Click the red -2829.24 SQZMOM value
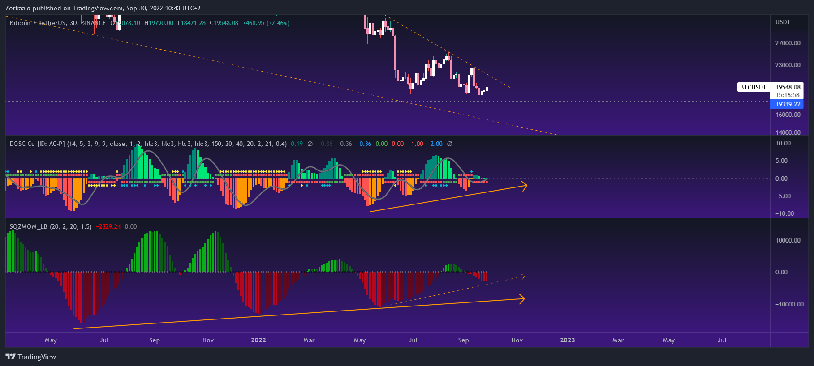Image resolution: width=814 pixels, height=366 pixels. coord(108,226)
